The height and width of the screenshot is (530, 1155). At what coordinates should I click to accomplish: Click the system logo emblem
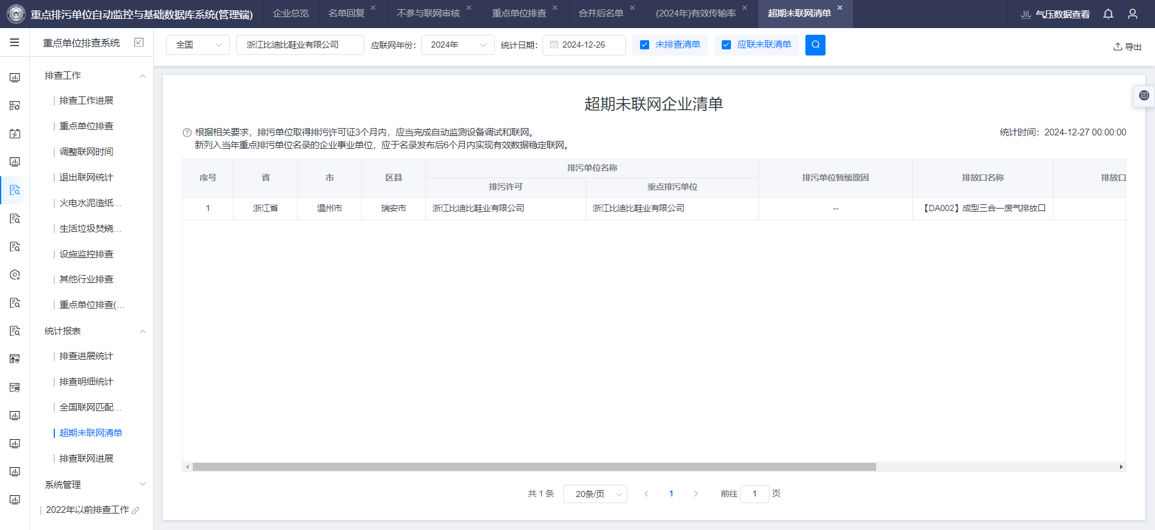tap(16, 14)
